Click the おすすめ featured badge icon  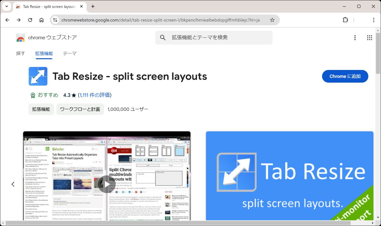click(33, 95)
